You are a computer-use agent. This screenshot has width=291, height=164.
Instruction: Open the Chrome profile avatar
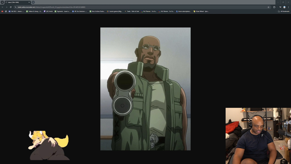[x=284, y=7]
